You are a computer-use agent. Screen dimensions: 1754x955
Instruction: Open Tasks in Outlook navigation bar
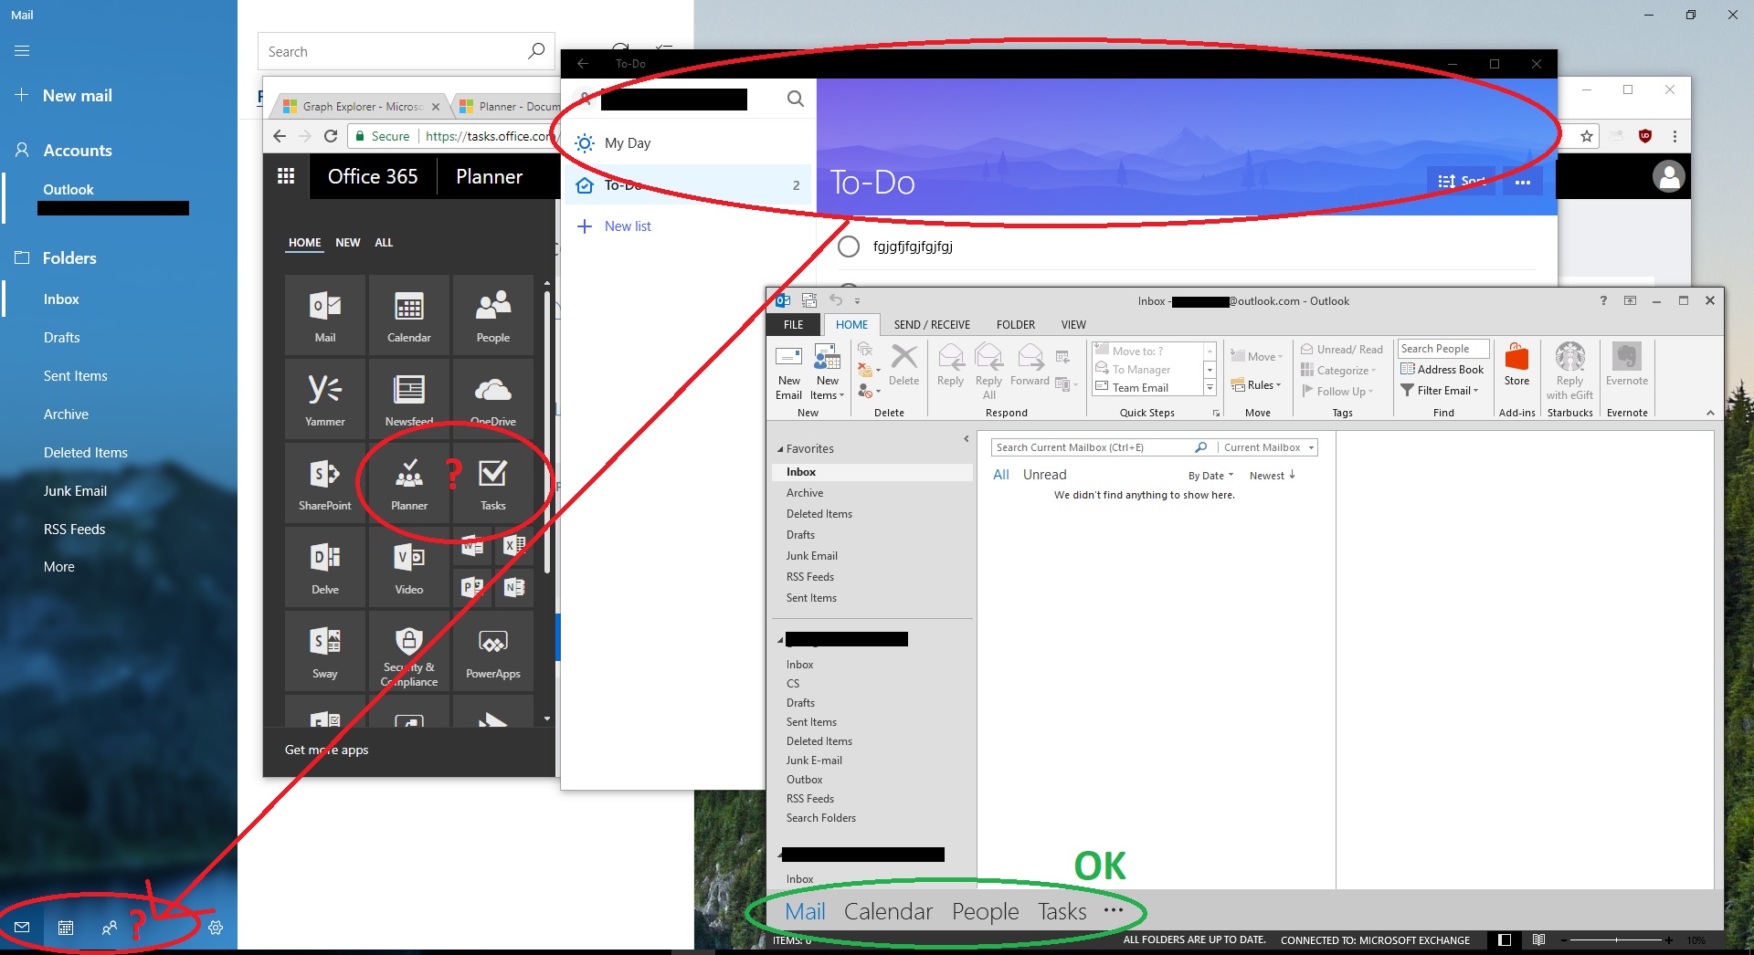click(1062, 911)
